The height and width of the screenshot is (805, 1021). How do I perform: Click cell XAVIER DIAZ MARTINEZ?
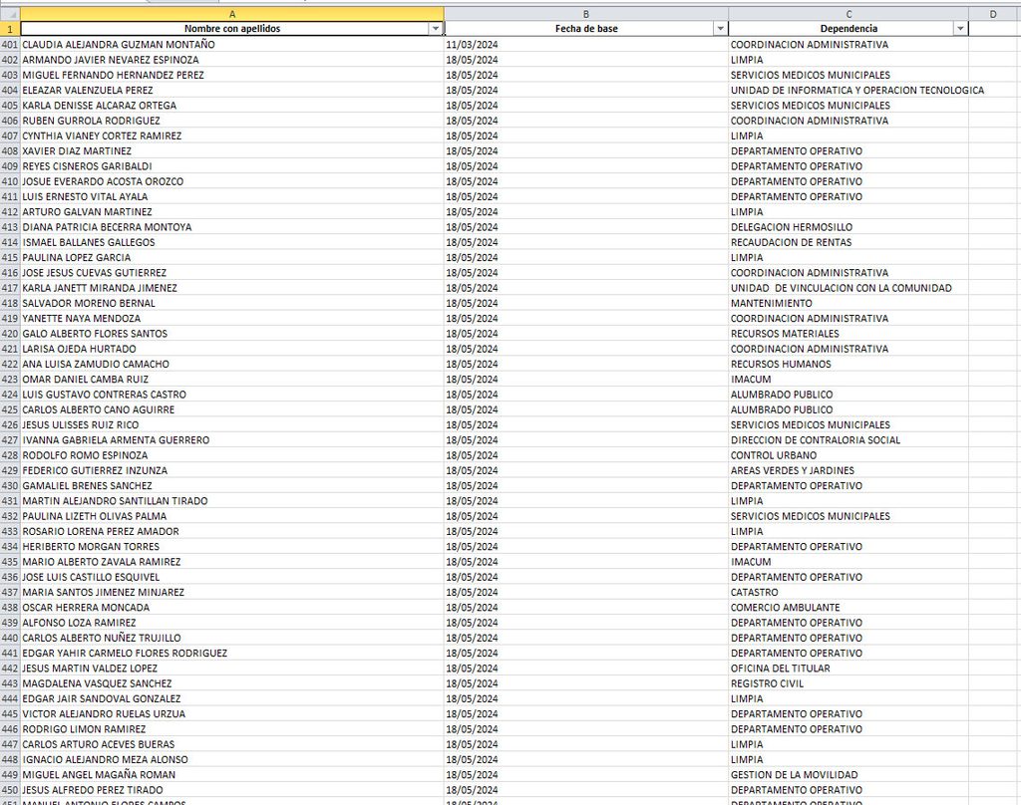[x=232, y=151]
